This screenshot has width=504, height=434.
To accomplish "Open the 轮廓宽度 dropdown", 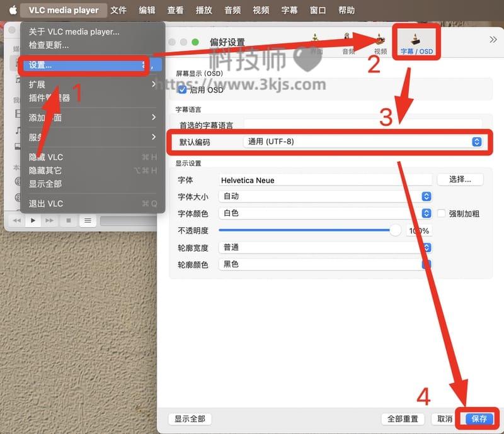I will click(325, 247).
